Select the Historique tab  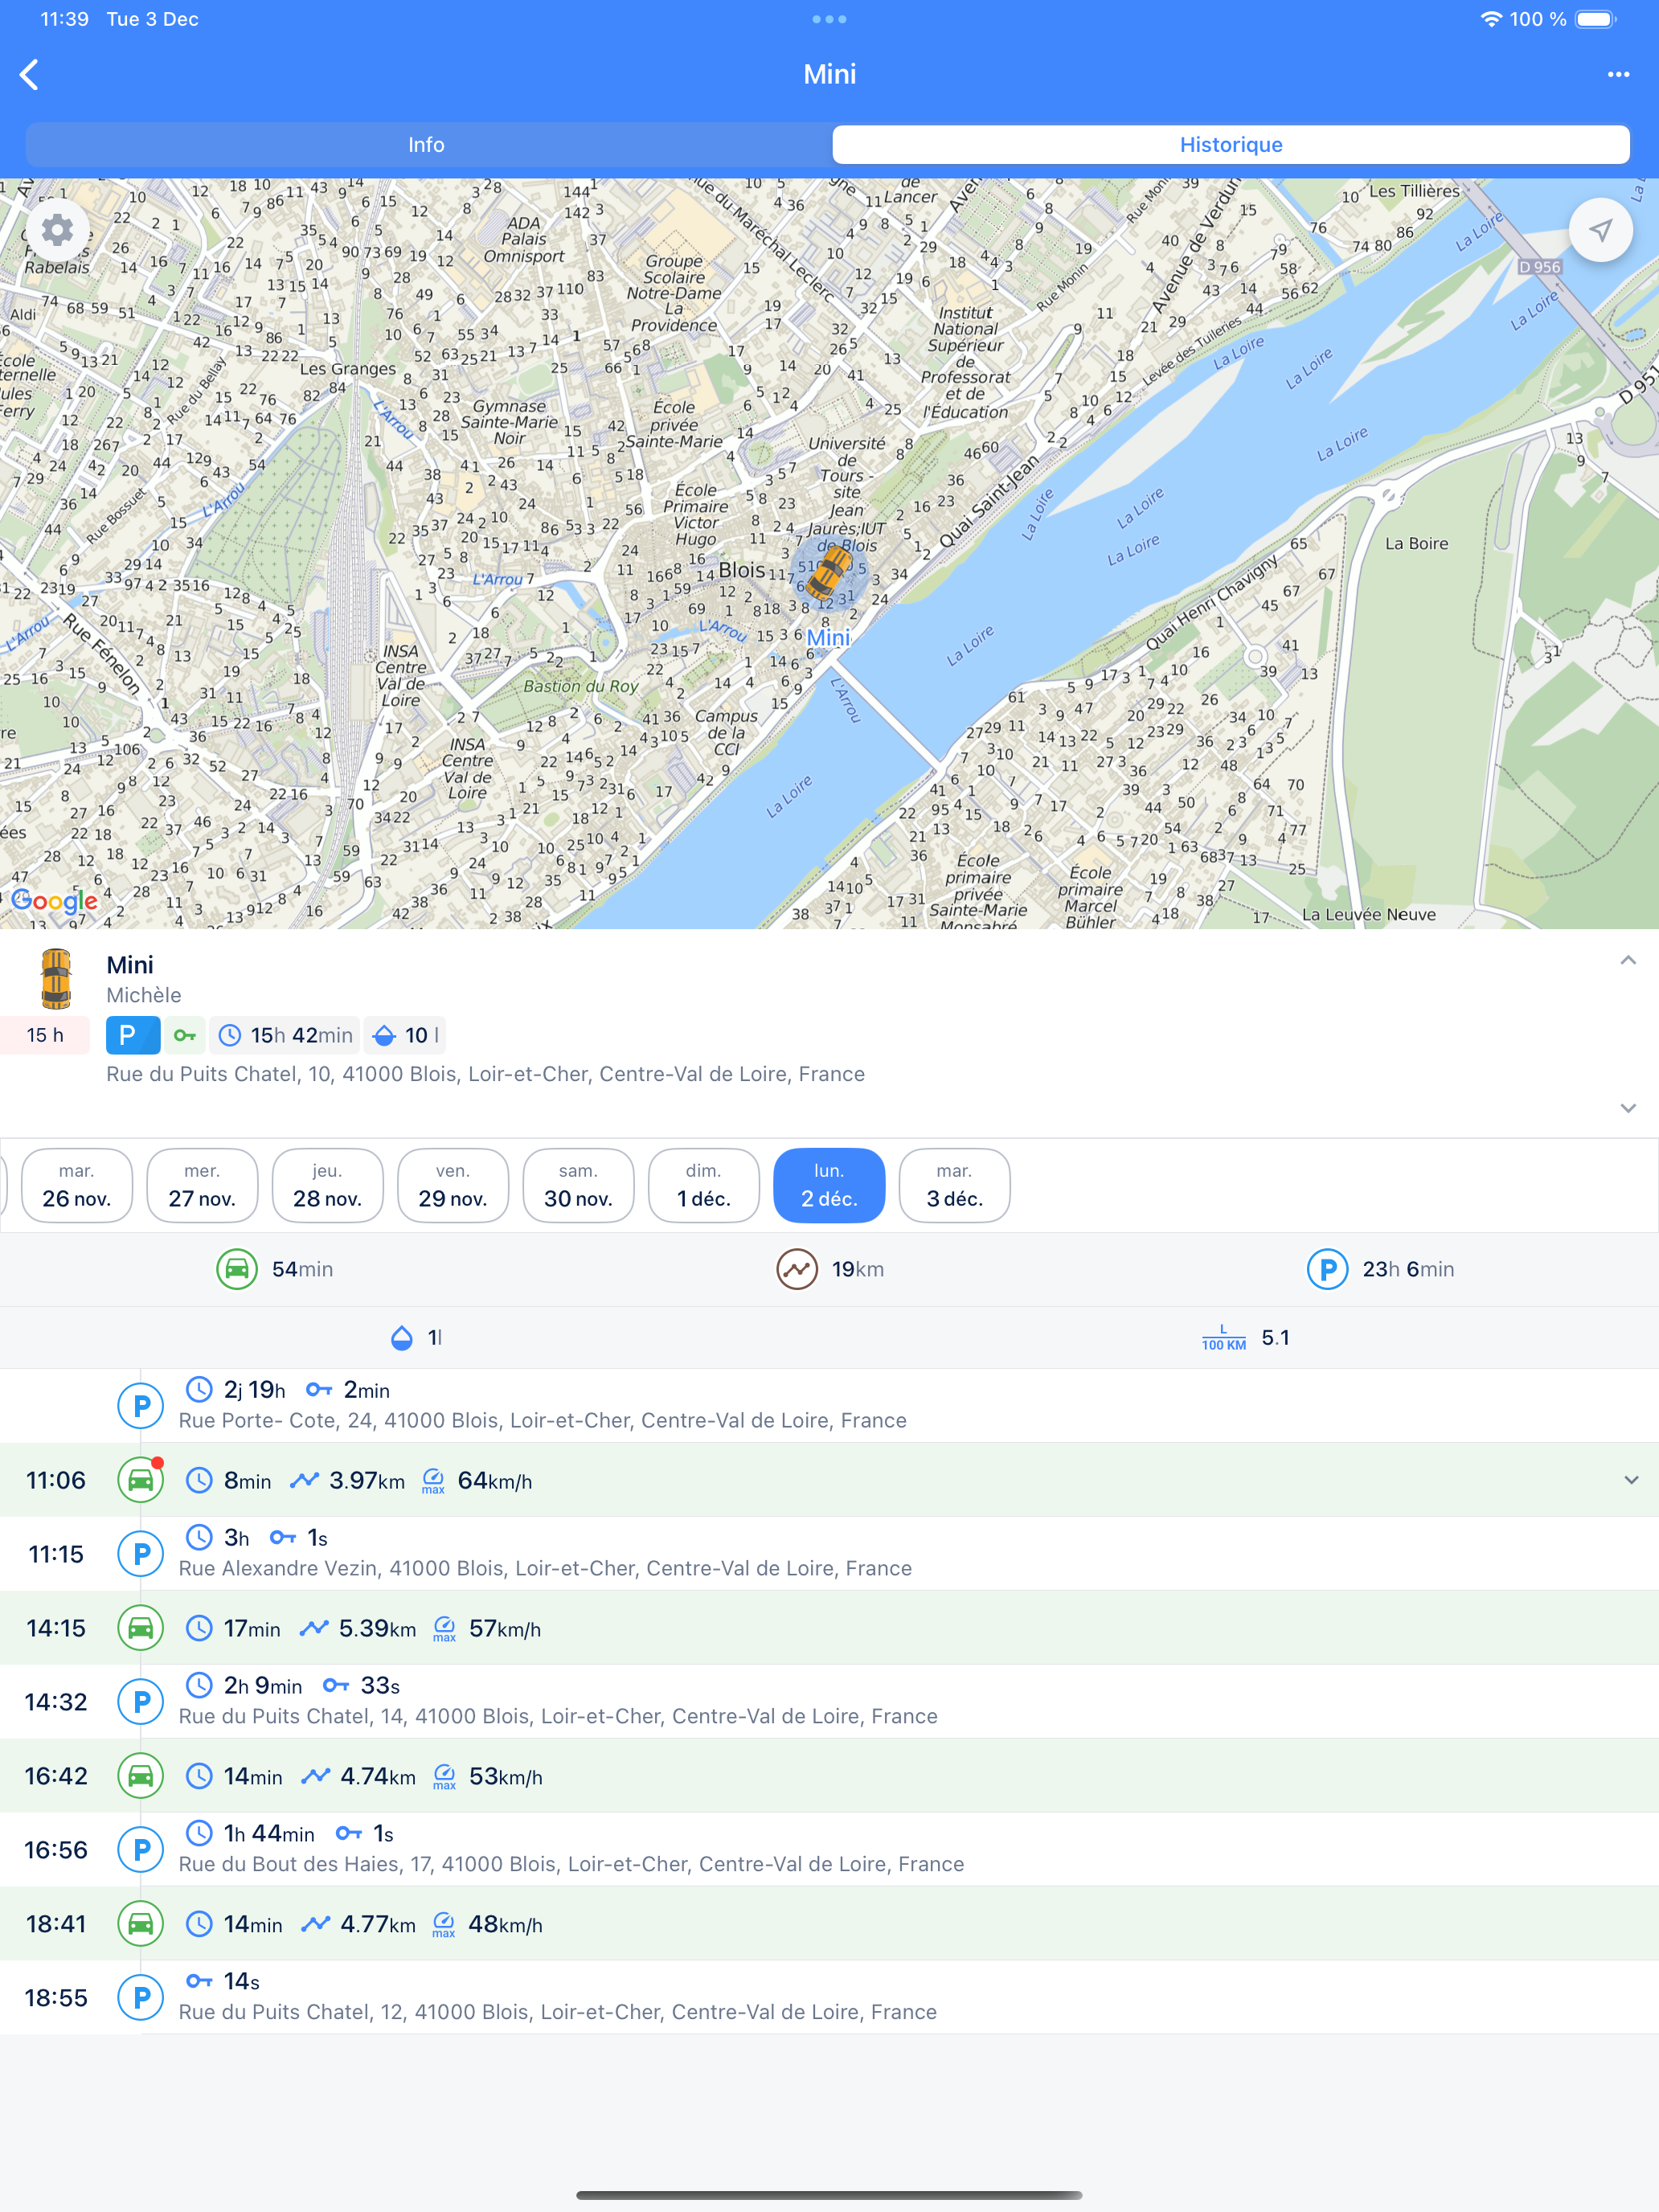click(x=1231, y=145)
